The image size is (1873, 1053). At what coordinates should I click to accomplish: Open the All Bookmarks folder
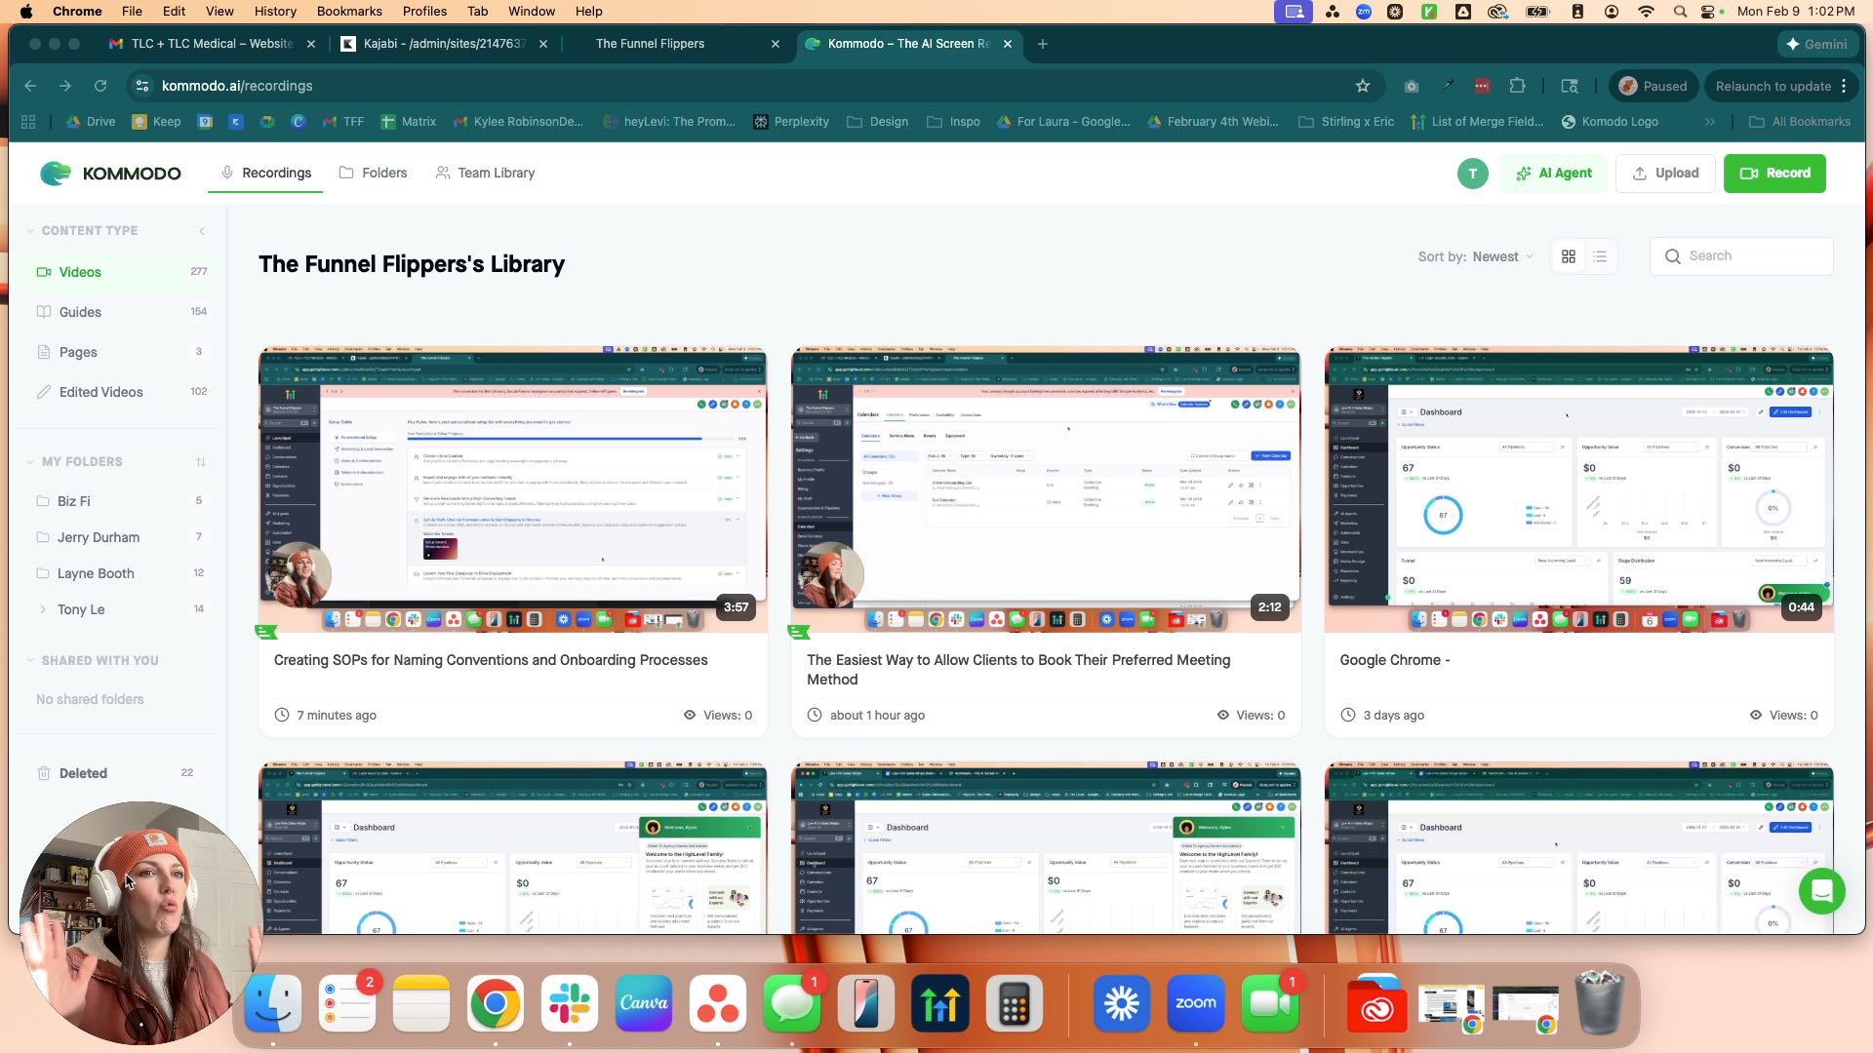pyautogui.click(x=1800, y=122)
